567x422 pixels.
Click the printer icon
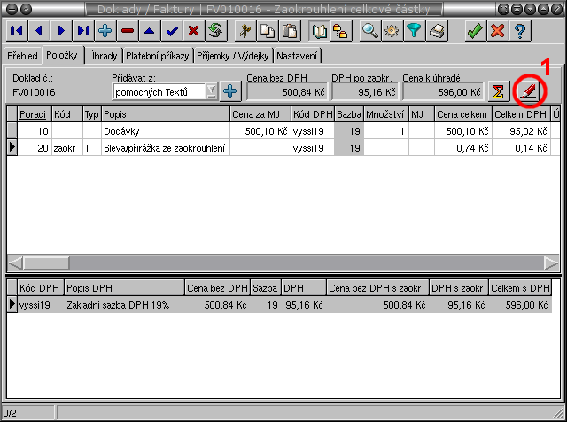click(436, 31)
